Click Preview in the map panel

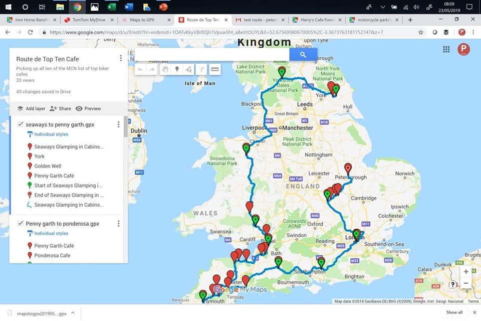(88, 108)
